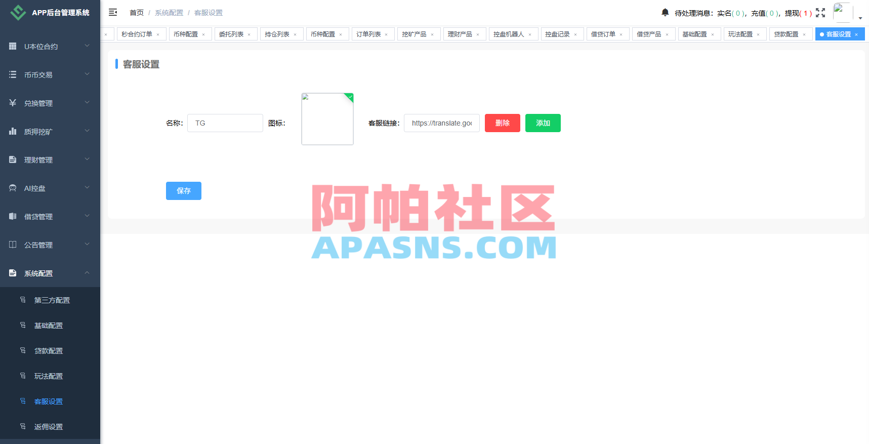
Task: Click the sidebar collapse hamburger icon
Action: [x=113, y=12]
